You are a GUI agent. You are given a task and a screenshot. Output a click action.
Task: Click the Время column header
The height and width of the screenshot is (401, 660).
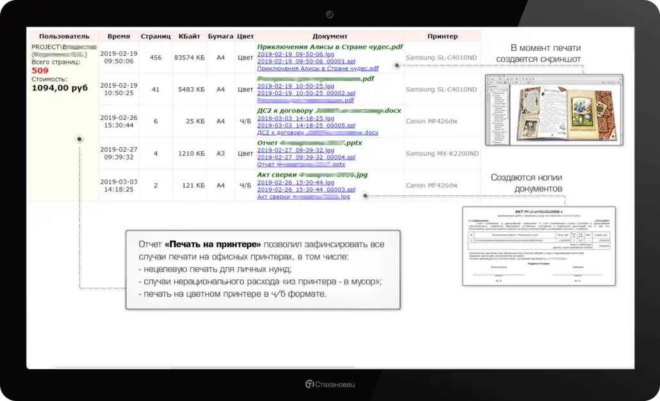tap(119, 36)
